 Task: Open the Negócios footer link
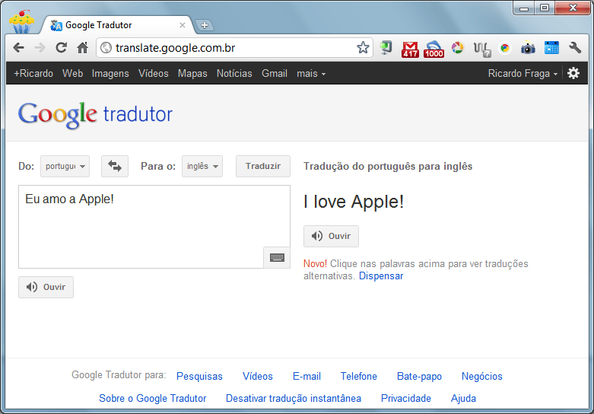tap(482, 376)
